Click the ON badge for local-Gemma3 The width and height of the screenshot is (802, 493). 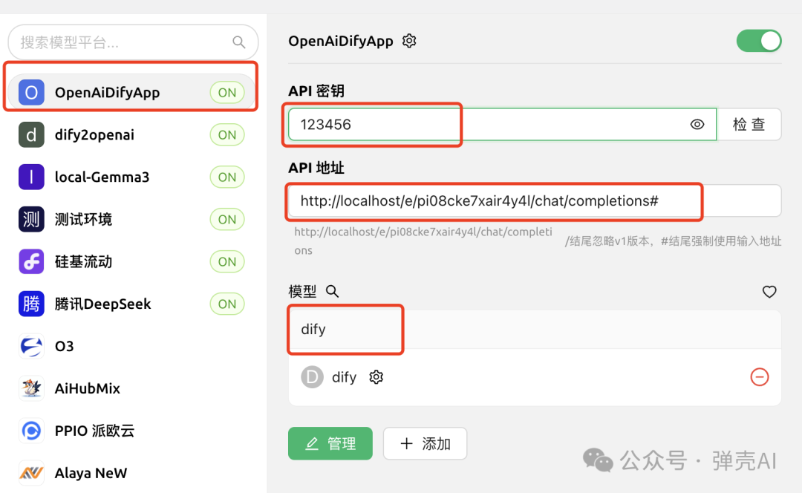click(227, 177)
